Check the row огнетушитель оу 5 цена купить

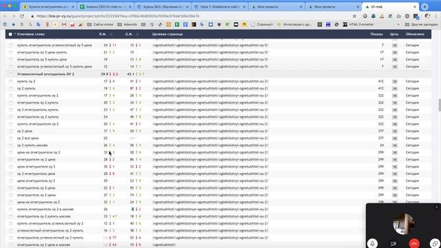tap(11, 52)
